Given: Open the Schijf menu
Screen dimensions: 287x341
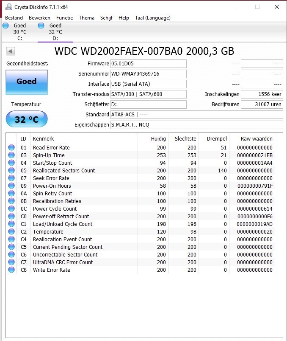Looking at the screenshot, I should [x=106, y=18].
